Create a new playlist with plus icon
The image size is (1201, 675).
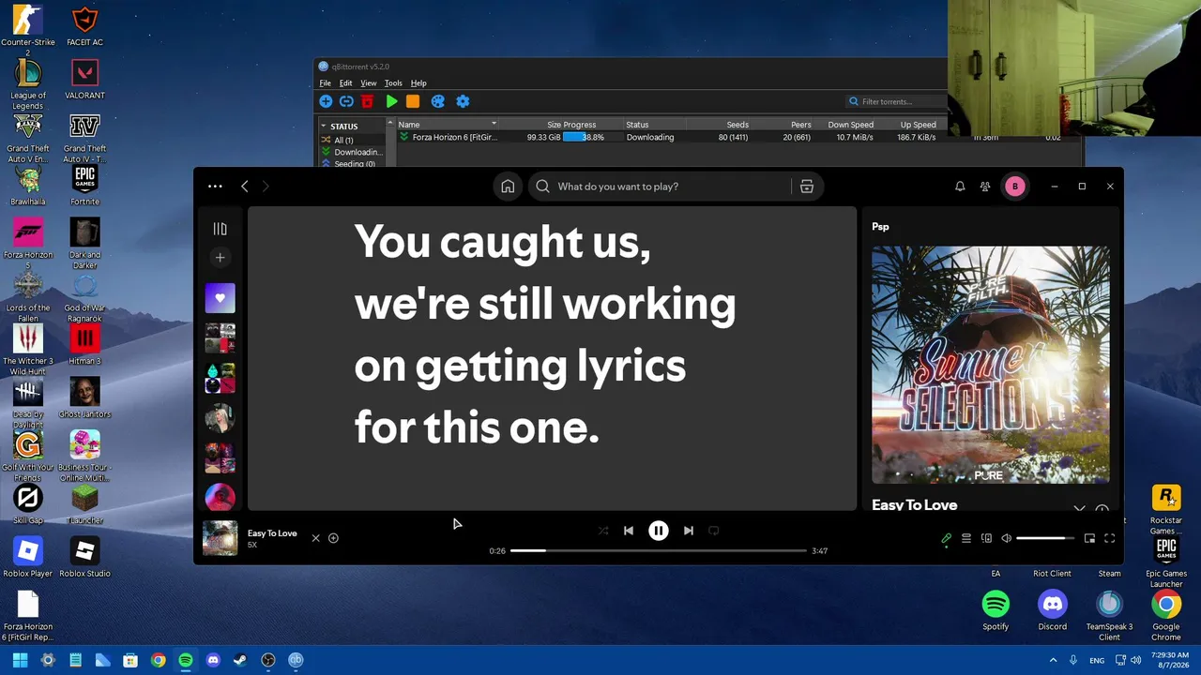[x=220, y=257]
